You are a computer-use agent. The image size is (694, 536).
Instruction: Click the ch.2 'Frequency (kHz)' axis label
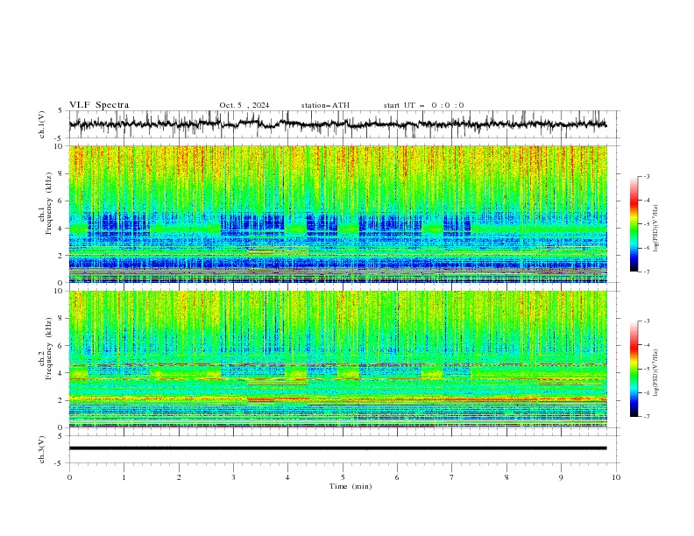point(49,349)
